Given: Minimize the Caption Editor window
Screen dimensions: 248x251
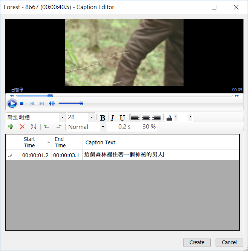Looking at the screenshot, I should click(192, 7).
